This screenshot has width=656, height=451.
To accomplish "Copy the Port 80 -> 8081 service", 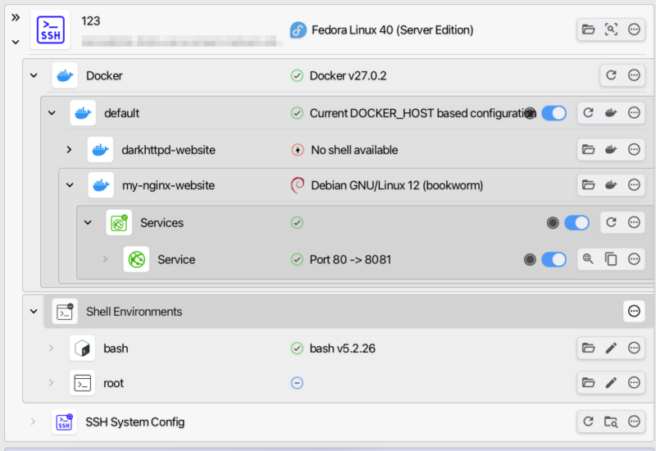I will (611, 259).
